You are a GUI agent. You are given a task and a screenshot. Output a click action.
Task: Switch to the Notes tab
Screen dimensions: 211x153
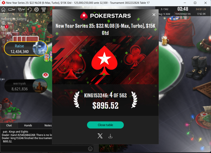[48, 125]
